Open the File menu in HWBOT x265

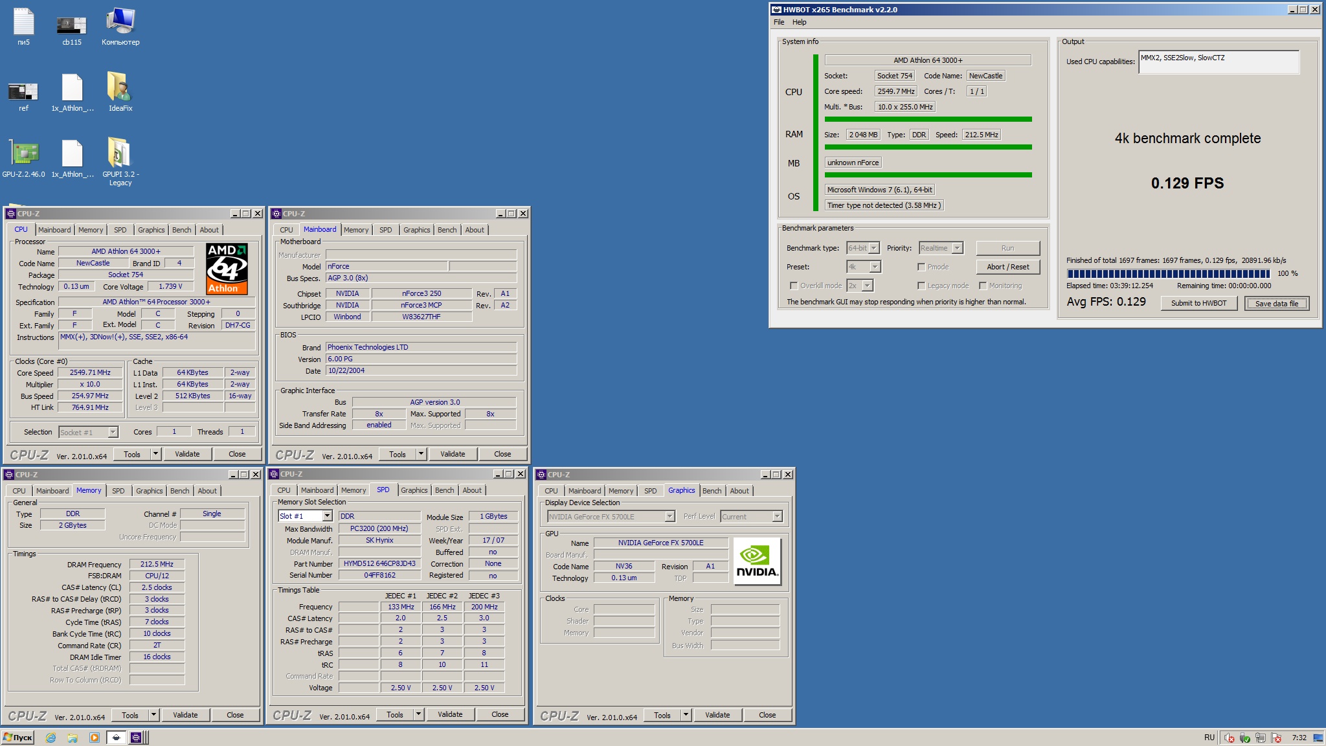point(779,22)
